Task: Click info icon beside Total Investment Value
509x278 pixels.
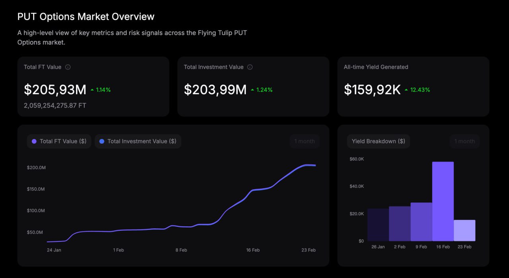Action: (250, 67)
